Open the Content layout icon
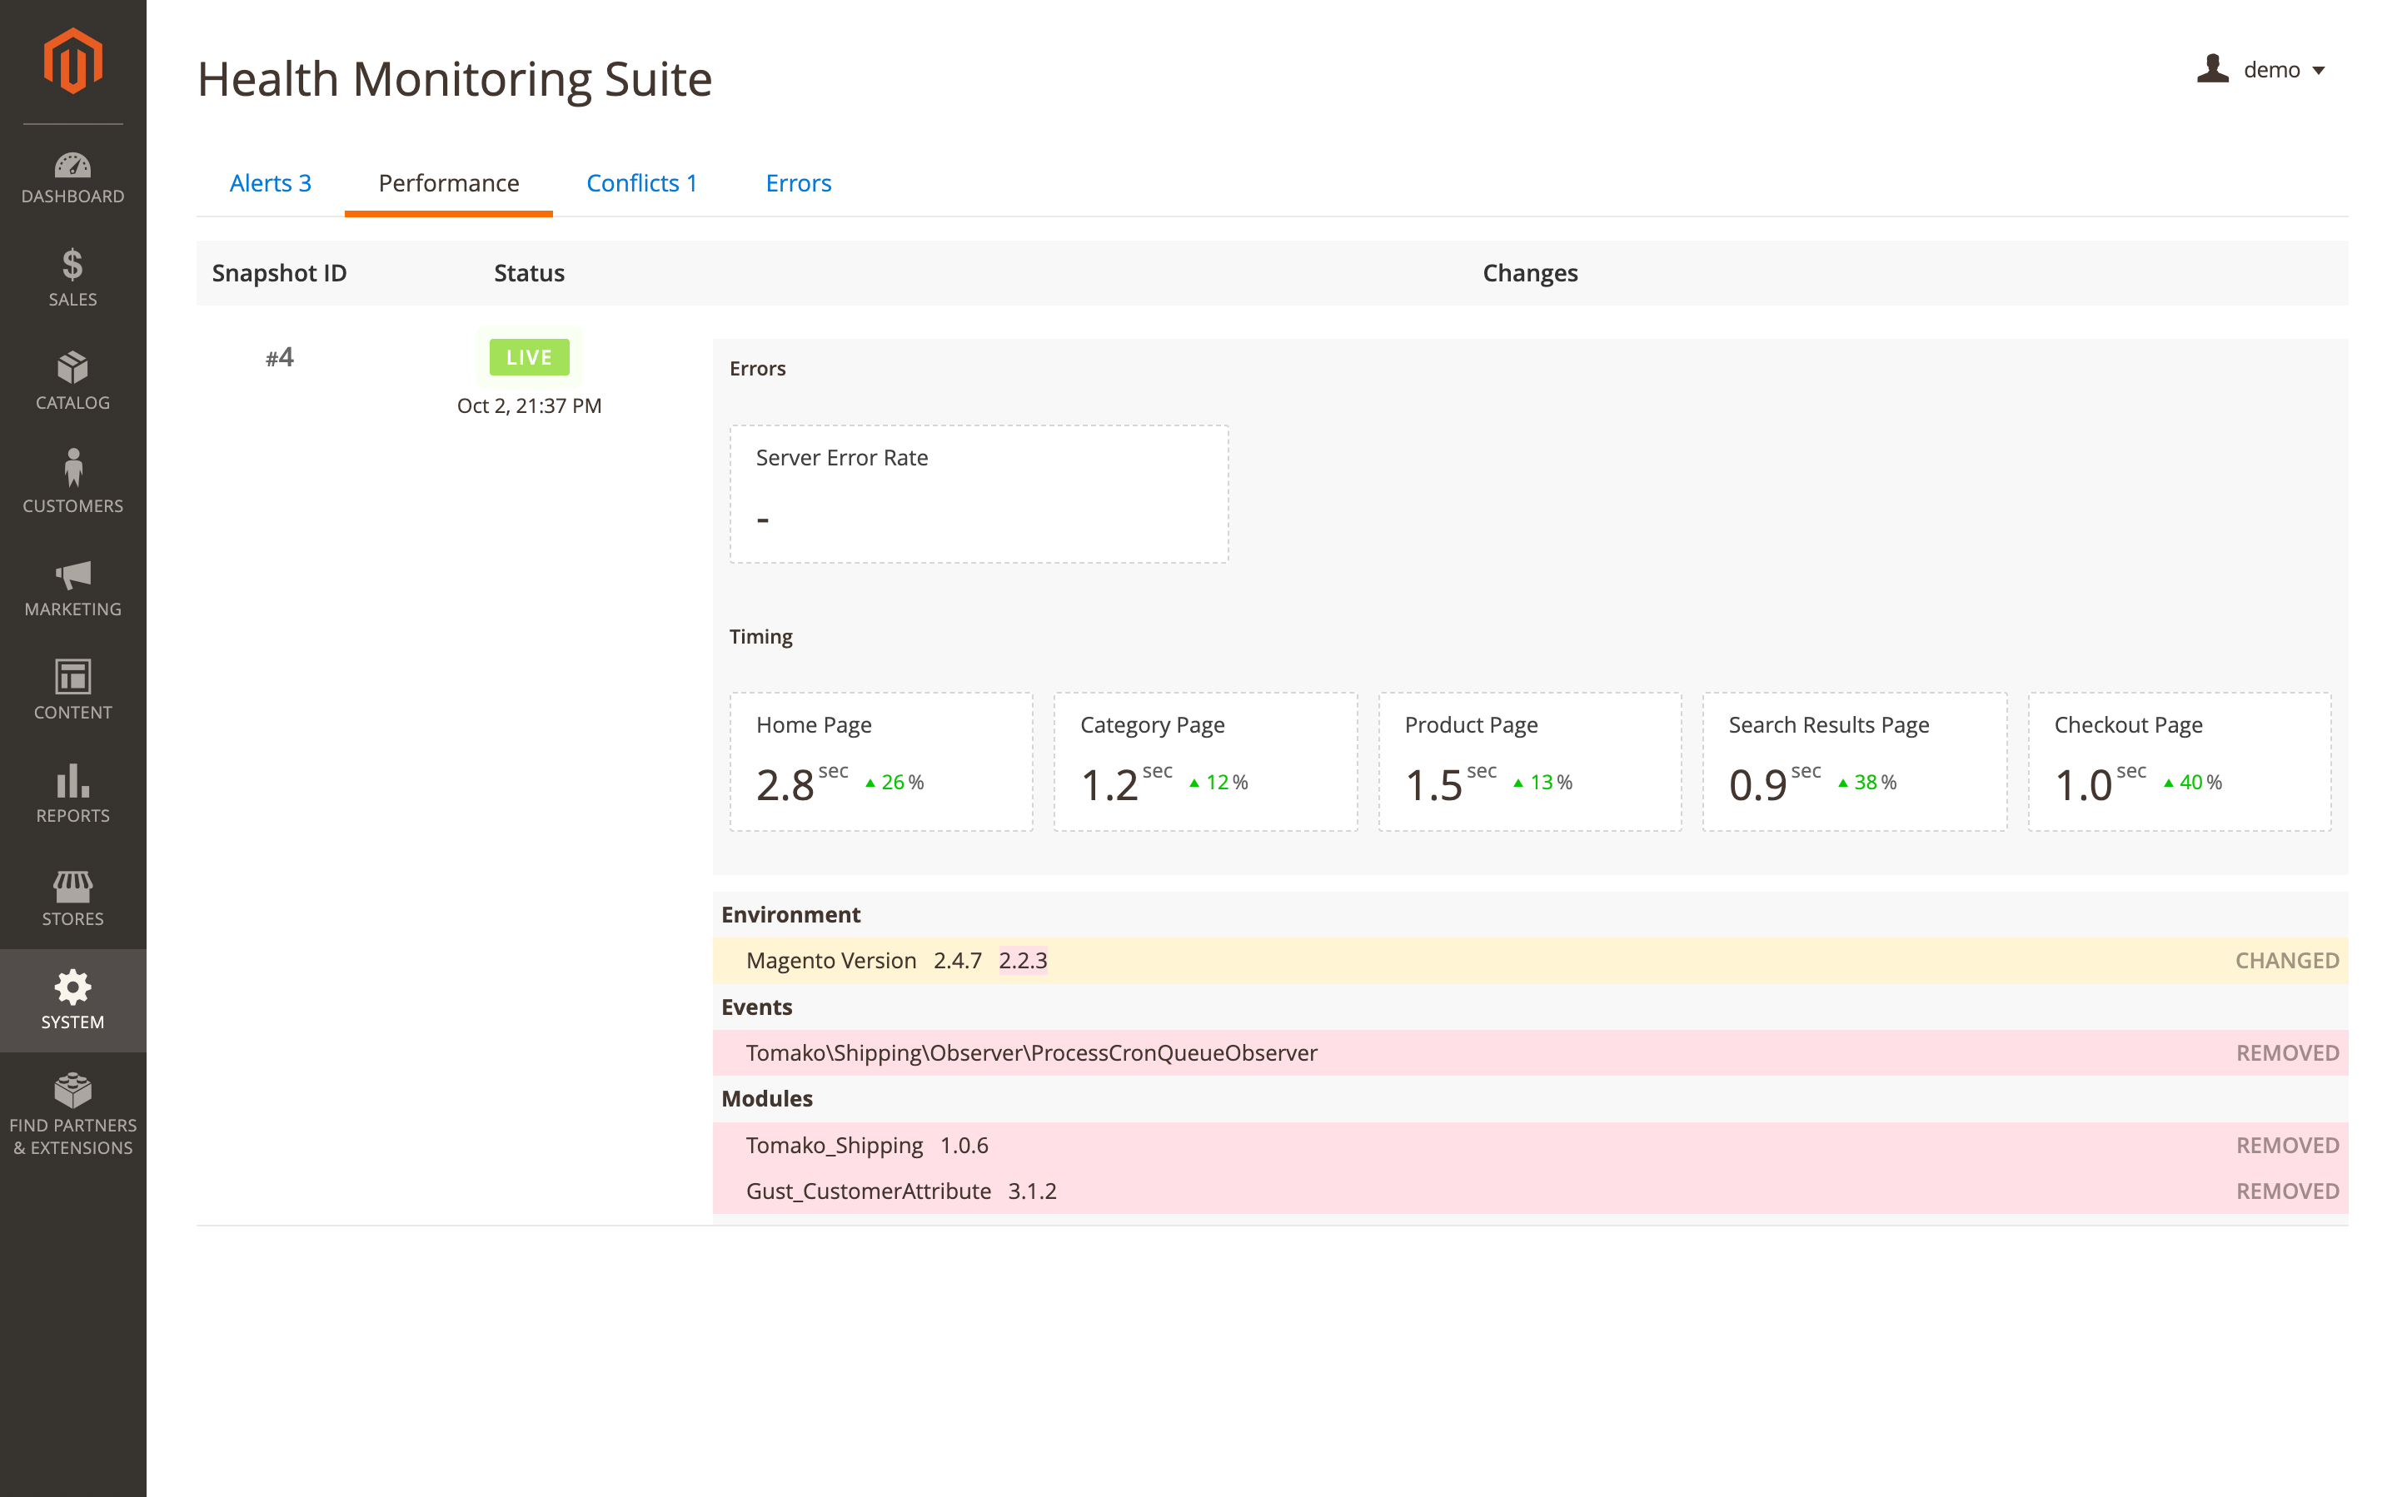 coord(72,677)
